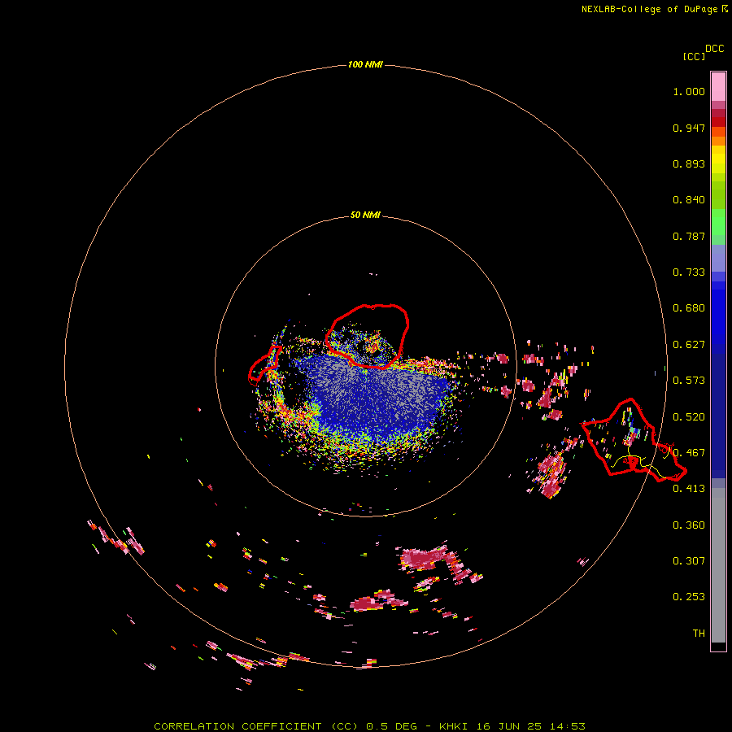Select the 0.840 color bar value
This screenshot has height=732, width=732.
tap(689, 200)
